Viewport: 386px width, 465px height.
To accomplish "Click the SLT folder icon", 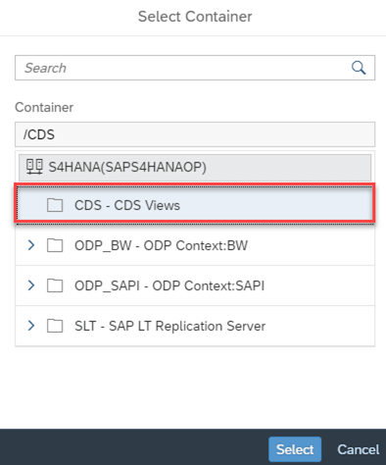I will tap(55, 326).
